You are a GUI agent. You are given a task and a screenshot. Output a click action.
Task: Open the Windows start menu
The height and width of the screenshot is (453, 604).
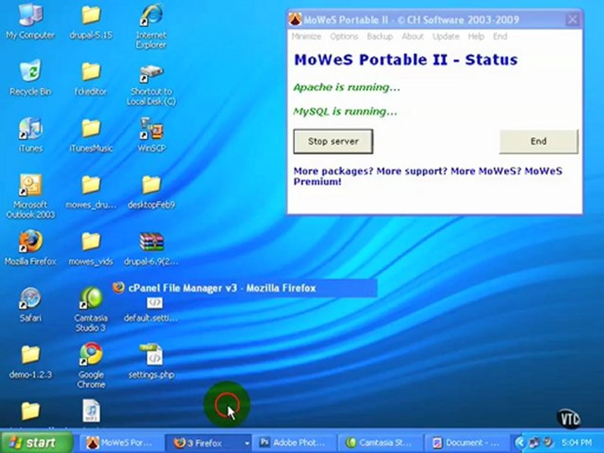pos(36,442)
